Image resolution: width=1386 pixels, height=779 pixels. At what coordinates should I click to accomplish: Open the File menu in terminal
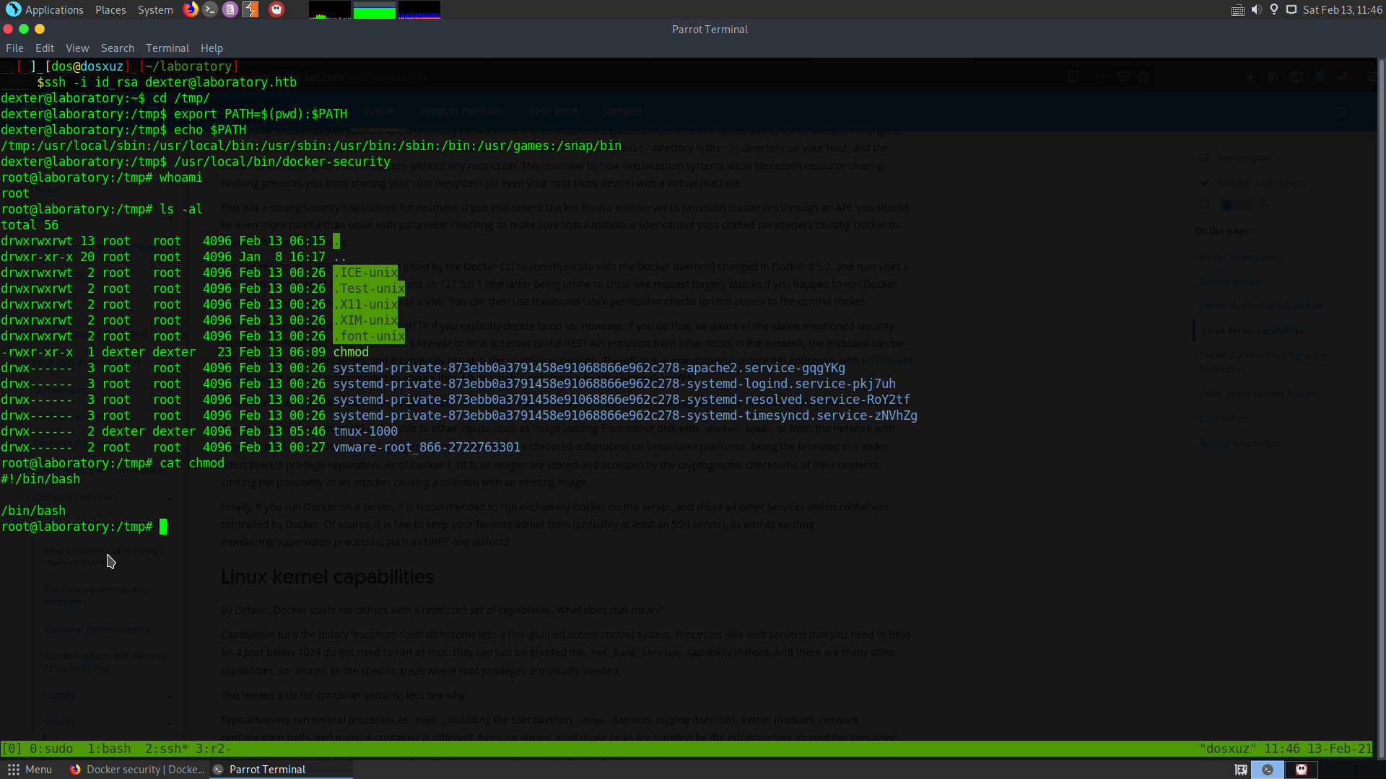click(x=14, y=48)
